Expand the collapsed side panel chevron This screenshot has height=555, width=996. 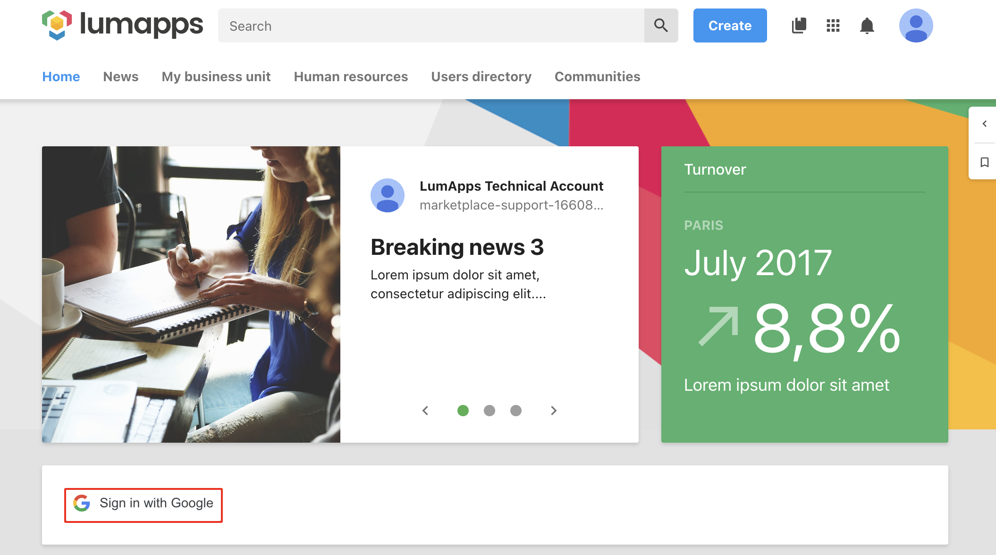coord(984,124)
